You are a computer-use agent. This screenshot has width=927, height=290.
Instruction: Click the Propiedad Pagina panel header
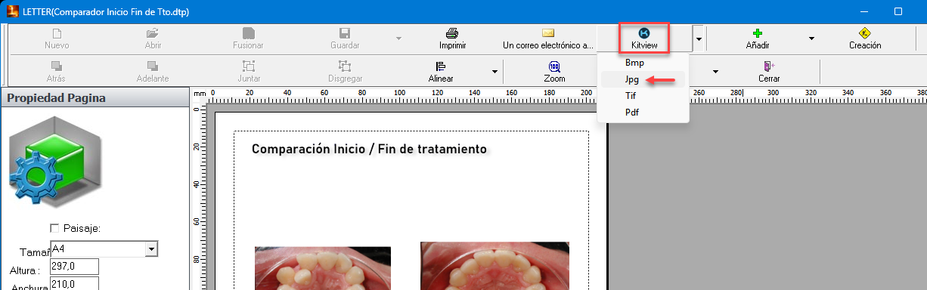pyautogui.click(x=95, y=97)
